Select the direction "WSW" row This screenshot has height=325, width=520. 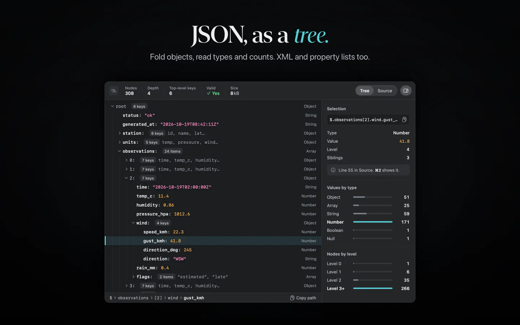pyautogui.click(x=213, y=259)
